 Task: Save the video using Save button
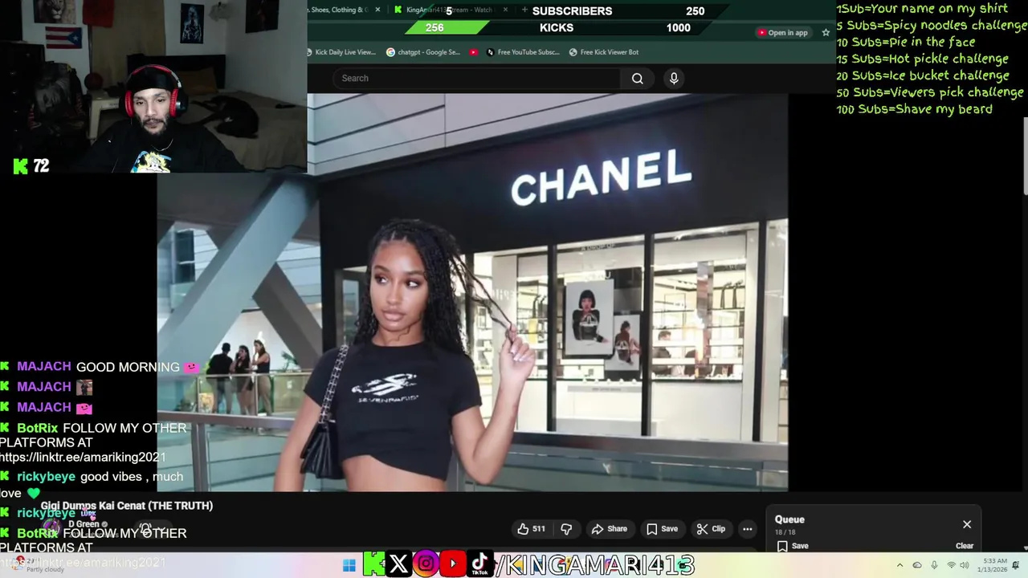click(663, 529)
